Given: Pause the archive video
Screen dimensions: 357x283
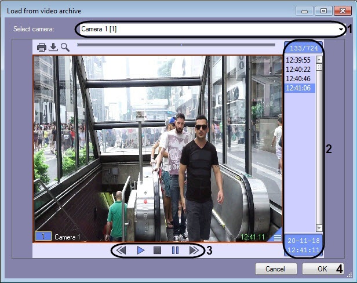Looking at the screenshot, I should tap(174, 251).
